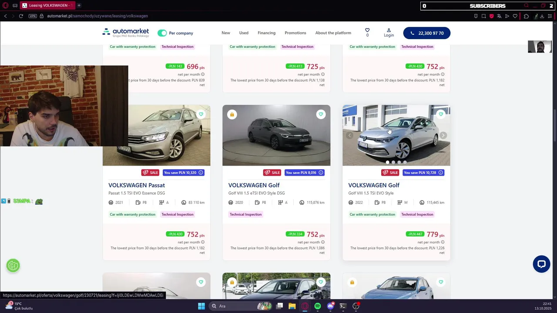Image resolution: width=557 pixels, height=313 pixels.
Task: Click Car with warranty protection on Passat
Action: [132, 214]
